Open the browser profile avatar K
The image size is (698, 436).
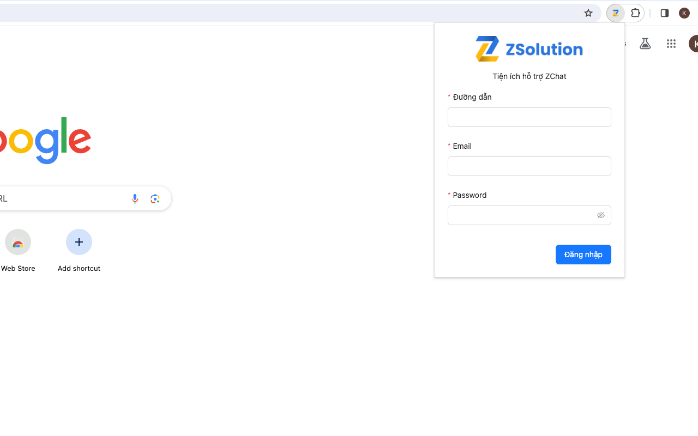pos(684,13)
